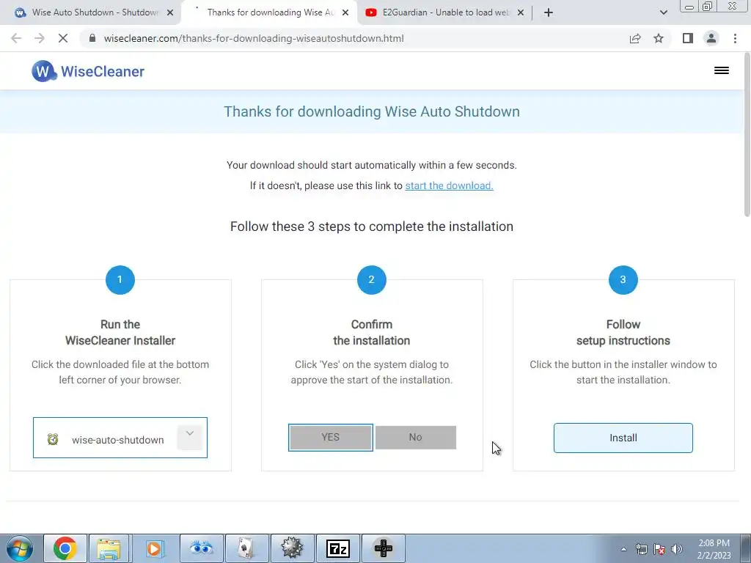Click the WiseCleaner logo
Screen dimensions: 751x563
click(88, 71)
